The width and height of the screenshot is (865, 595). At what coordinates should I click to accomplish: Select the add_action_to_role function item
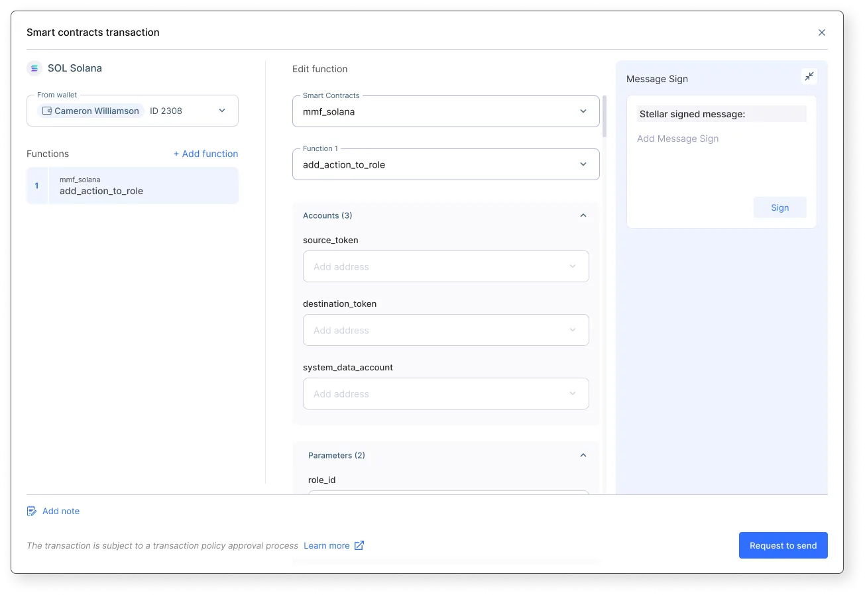coord(133,186)
